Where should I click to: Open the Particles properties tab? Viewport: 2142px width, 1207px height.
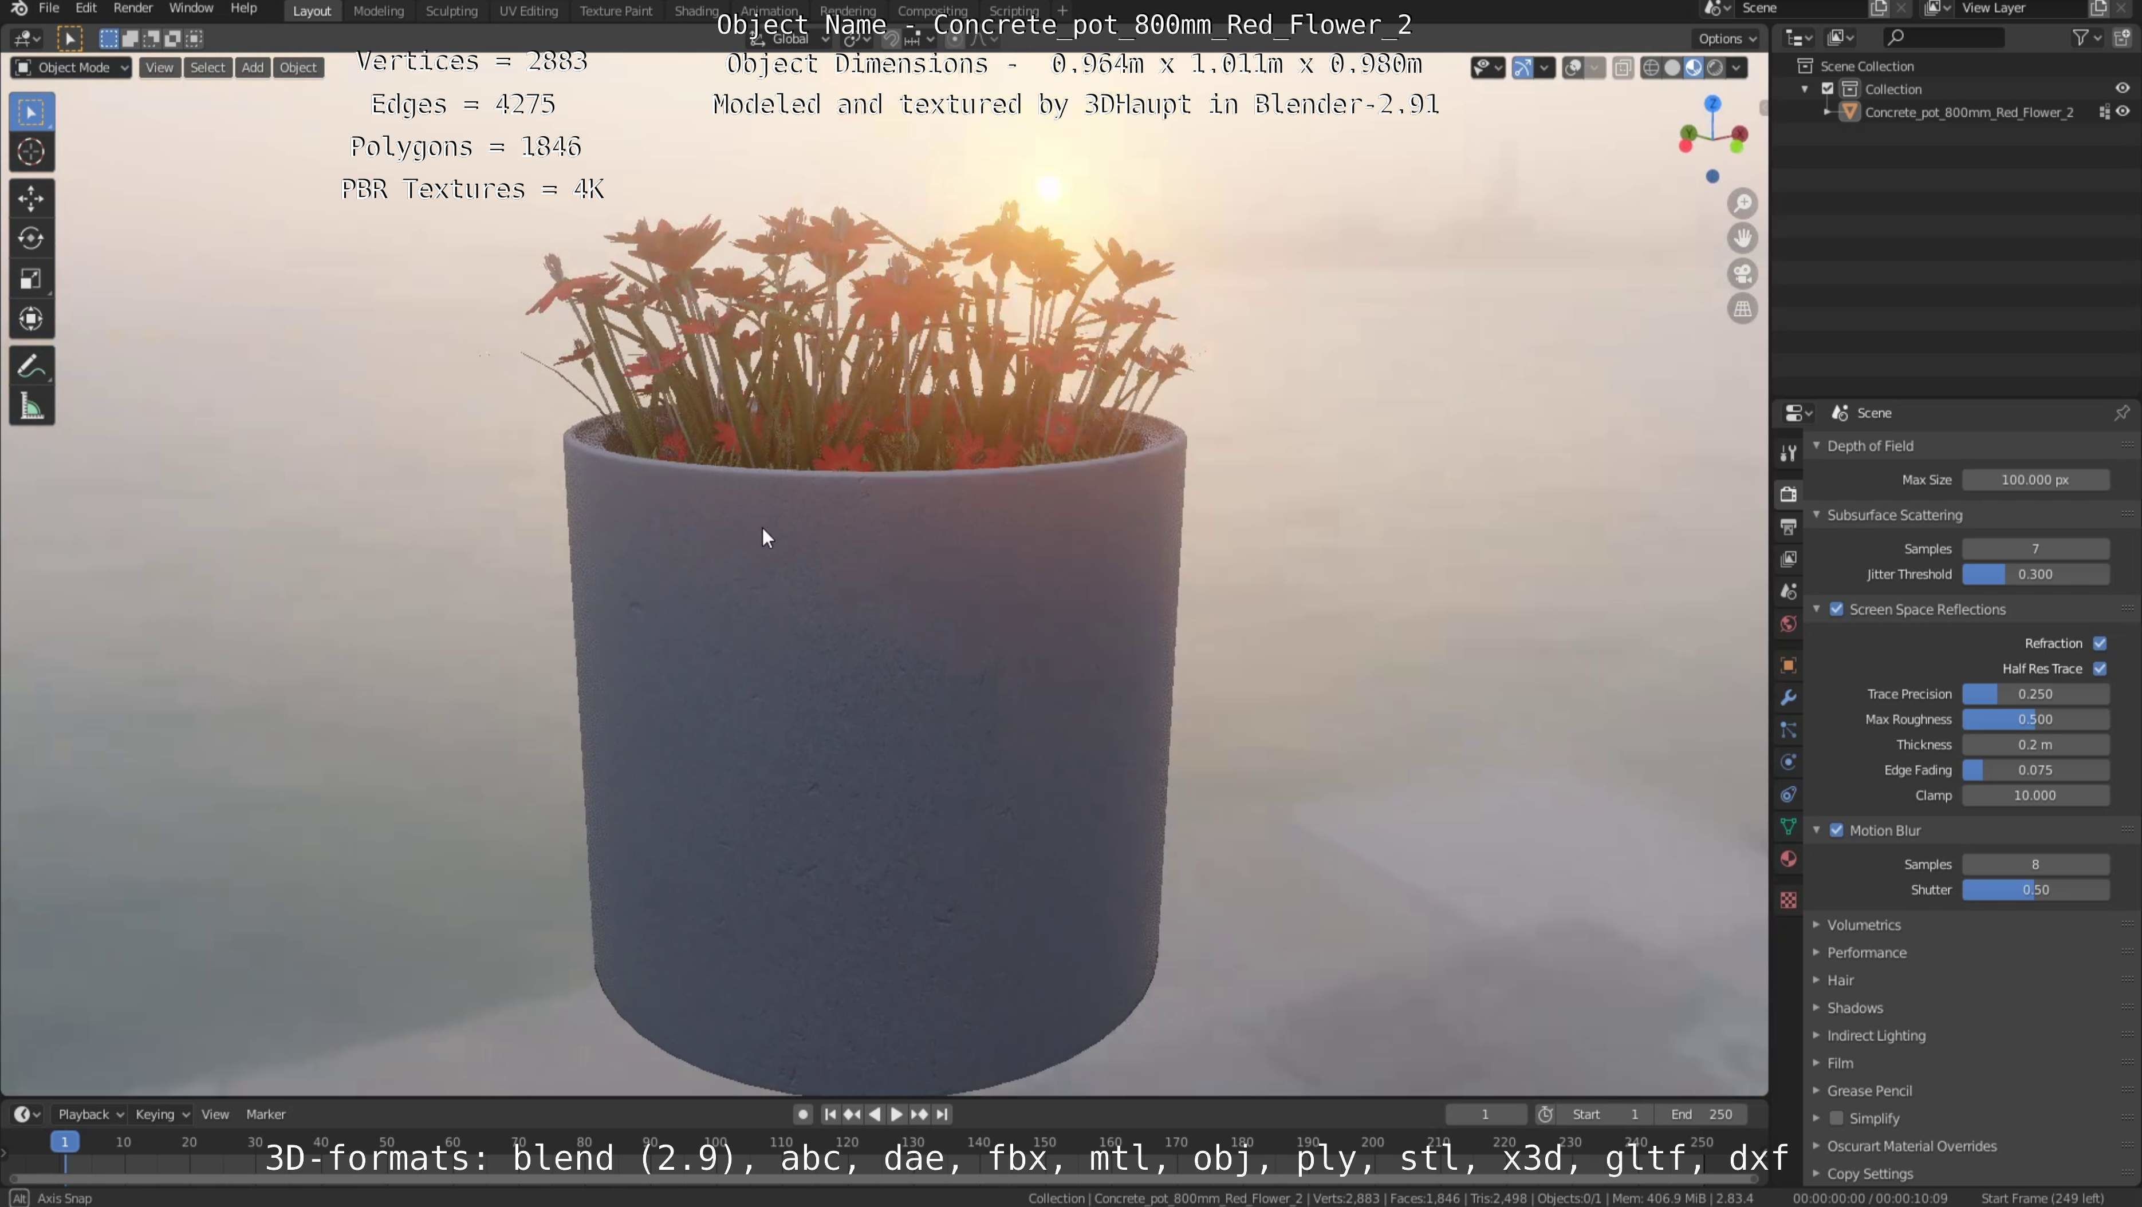point(1788,730)
